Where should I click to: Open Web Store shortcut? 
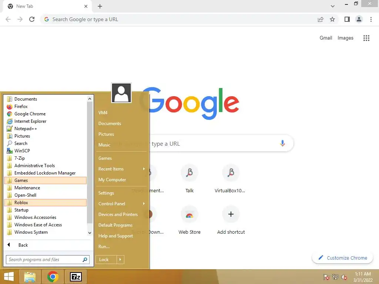coord(189,220)
